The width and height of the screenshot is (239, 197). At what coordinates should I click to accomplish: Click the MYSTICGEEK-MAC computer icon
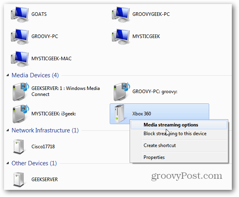(x=19, y=59)
